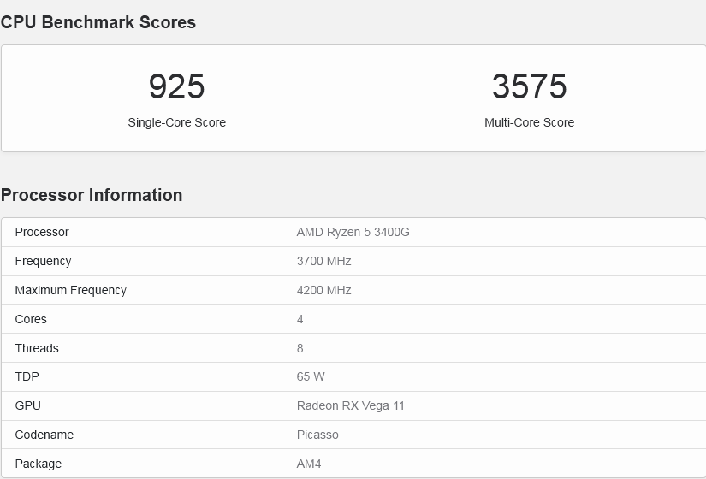Select the value "AMD Ryzen 5 3400G"

pyautogui.click(x=353, y=232)
